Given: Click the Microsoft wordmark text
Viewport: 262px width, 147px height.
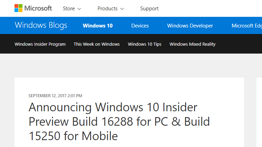Looking at the screenshot, I should 38,8.
